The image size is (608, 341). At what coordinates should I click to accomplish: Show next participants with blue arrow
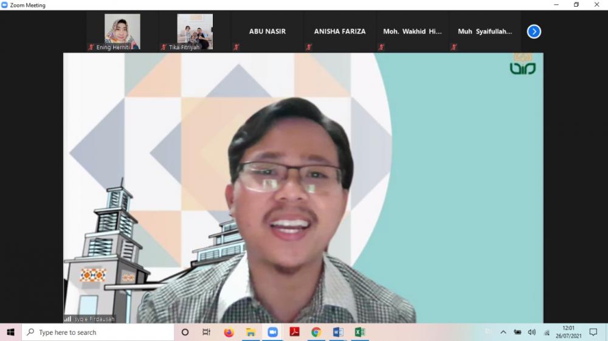(534, 32)
